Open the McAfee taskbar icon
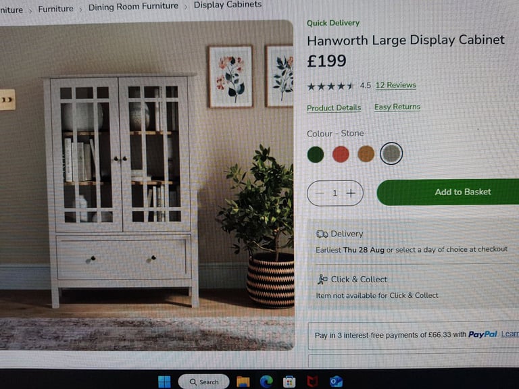The width and height of the screenshot is (519, 389). point(312,382)
